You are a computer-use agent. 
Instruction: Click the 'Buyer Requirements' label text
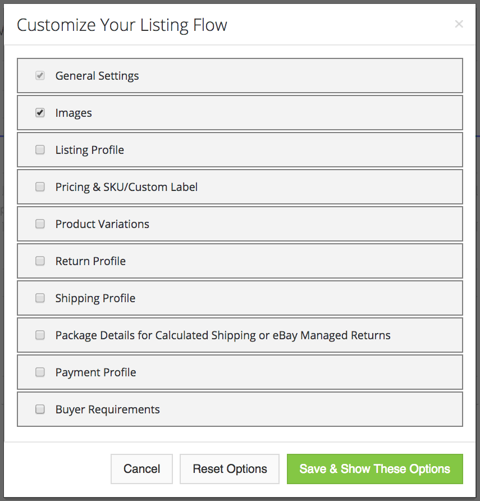[x=107, y=409]
